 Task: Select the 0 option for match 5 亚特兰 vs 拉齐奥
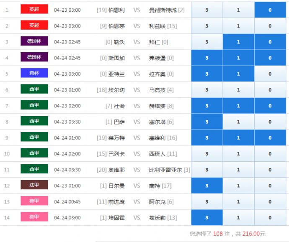270,74
